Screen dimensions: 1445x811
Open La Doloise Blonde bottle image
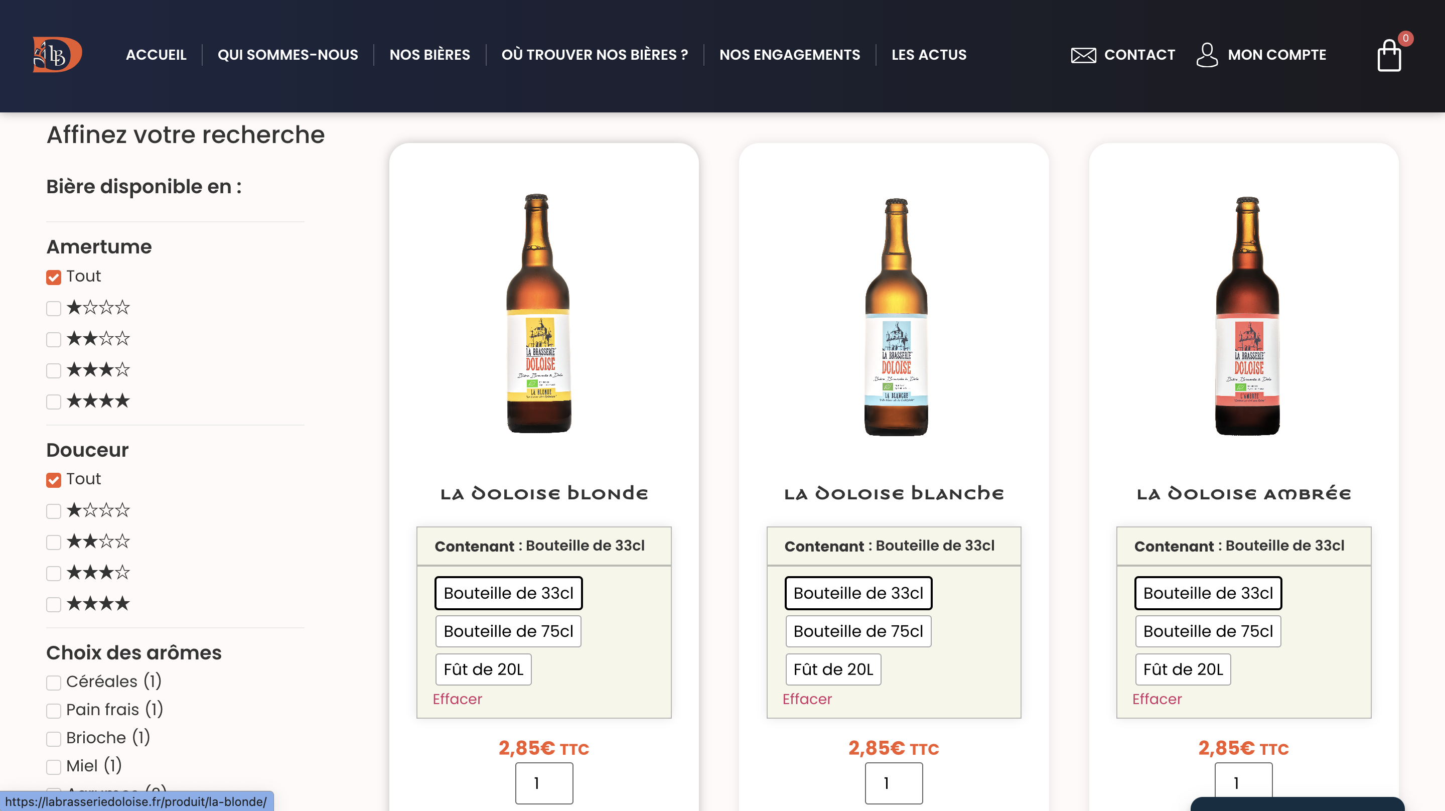tap(538, 314)
